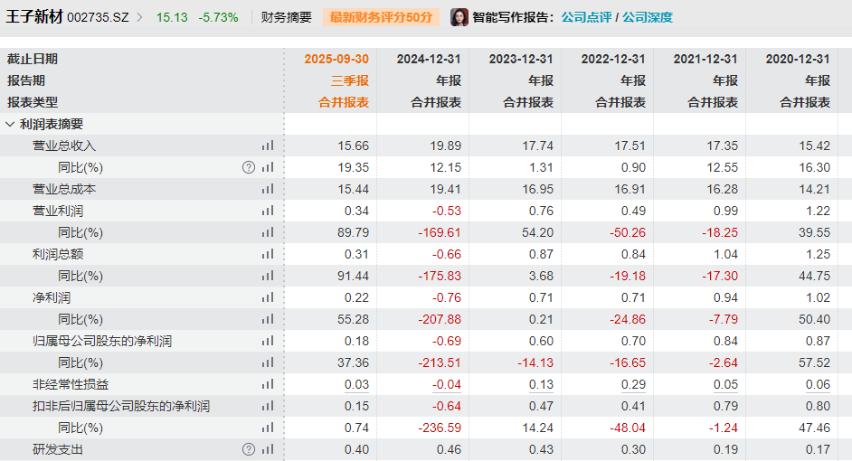Viewport: 852px width, 461px height.
Task: Click help question mark beside 研发支出
Action: click(249, 449)
